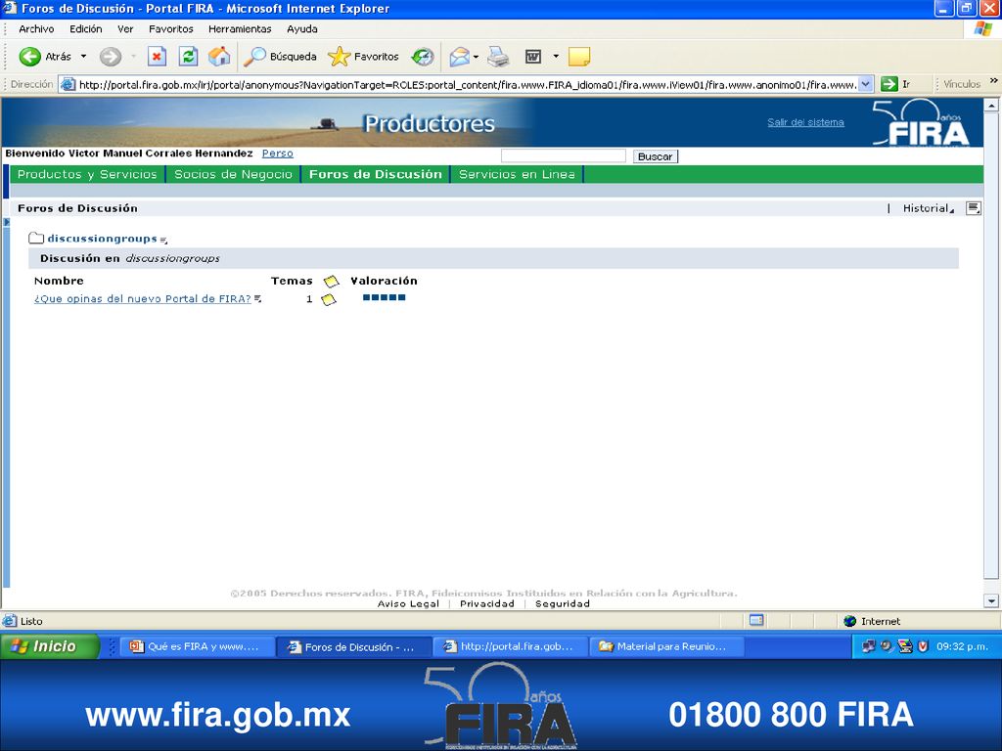Expand the Vínculos links chevron
1002x751 pixels.
[x=994, y=81]
